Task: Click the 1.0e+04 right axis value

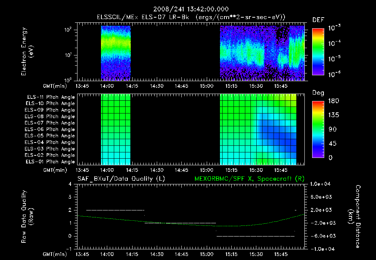Action: [320, 184]
